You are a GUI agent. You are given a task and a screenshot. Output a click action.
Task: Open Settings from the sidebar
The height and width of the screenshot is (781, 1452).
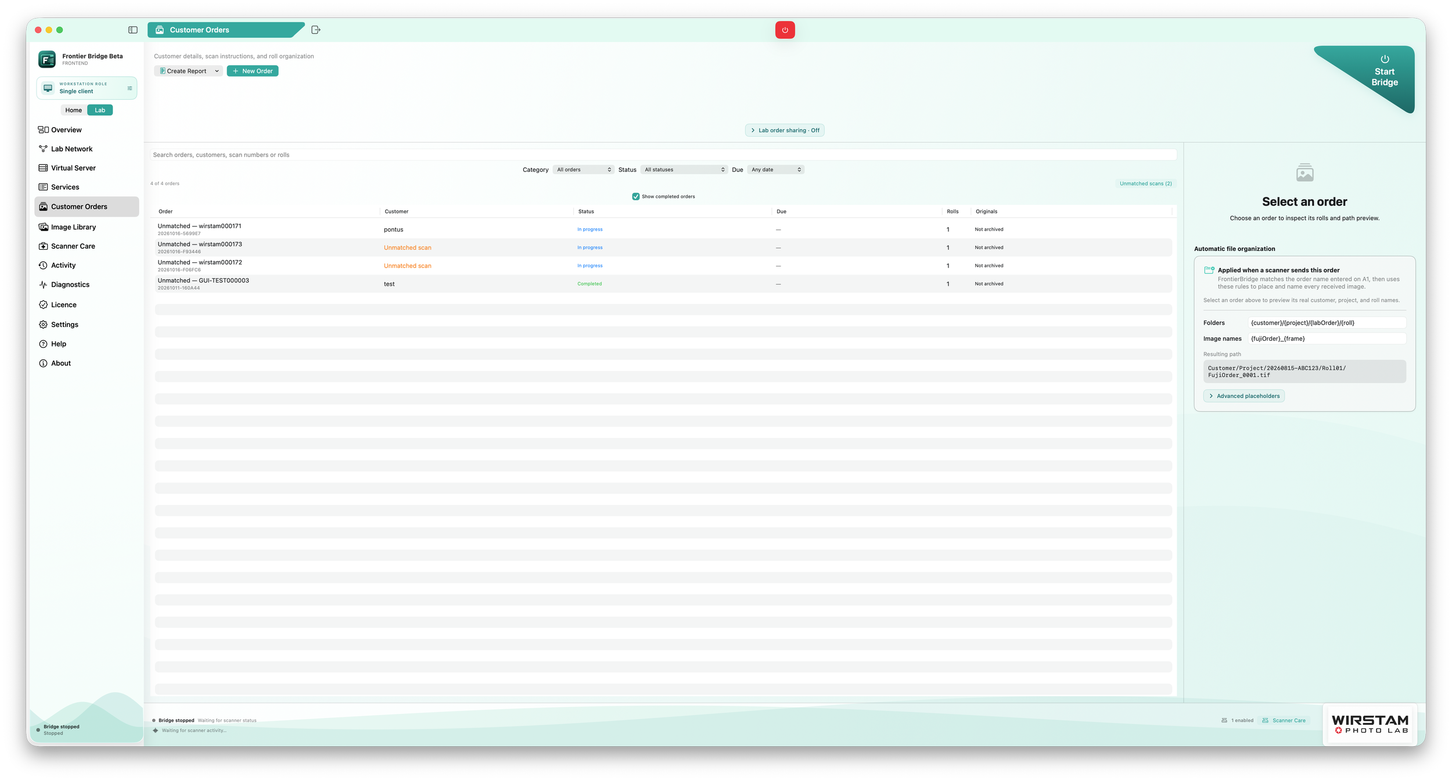pyautogui.click(x=87, y=325)
